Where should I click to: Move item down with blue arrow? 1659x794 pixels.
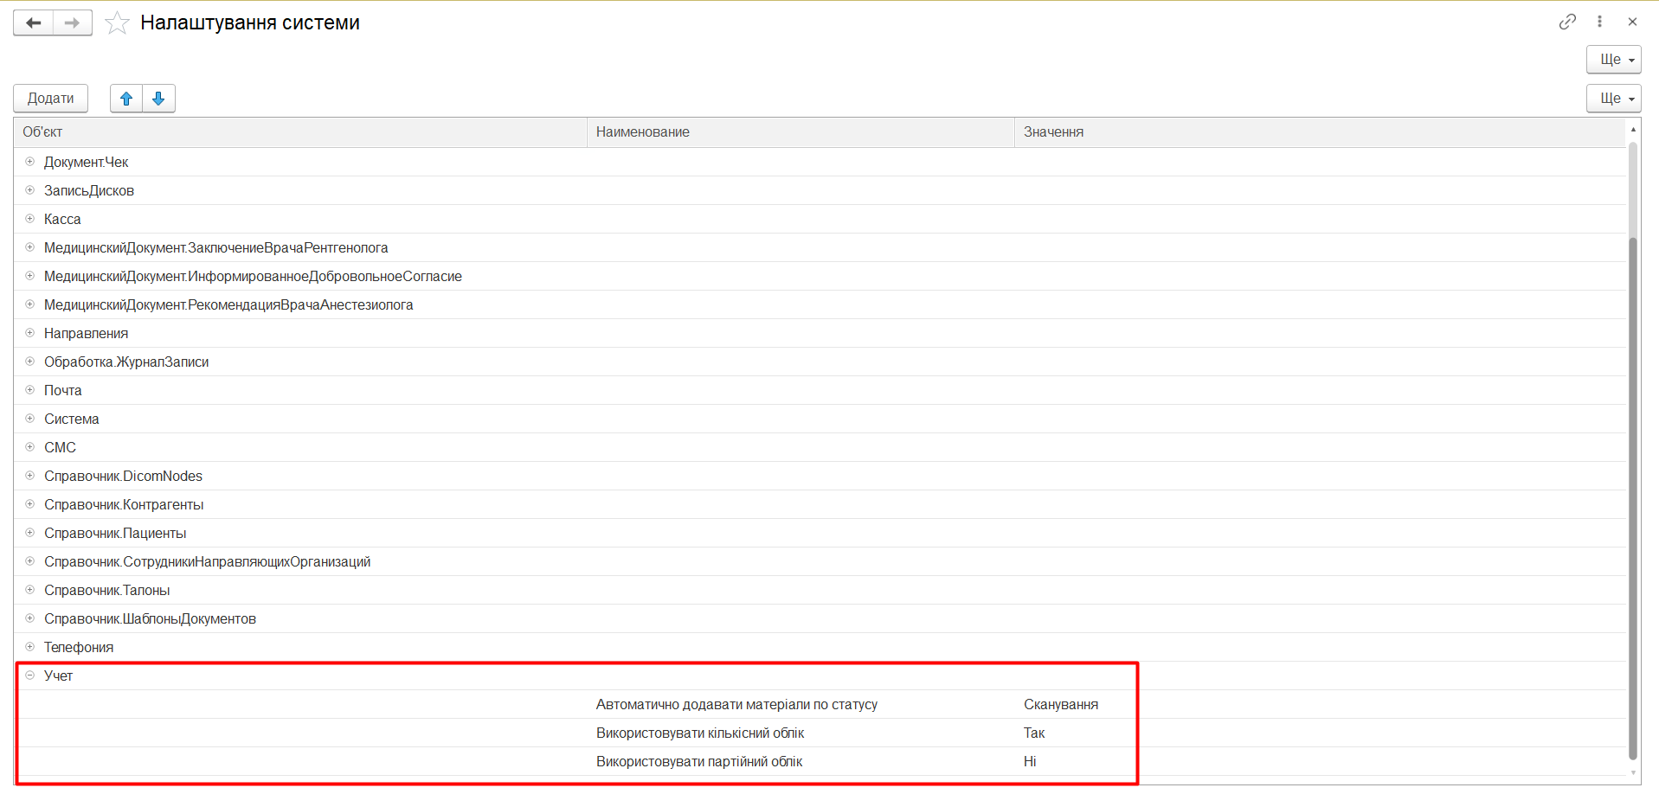click(158, 99)
